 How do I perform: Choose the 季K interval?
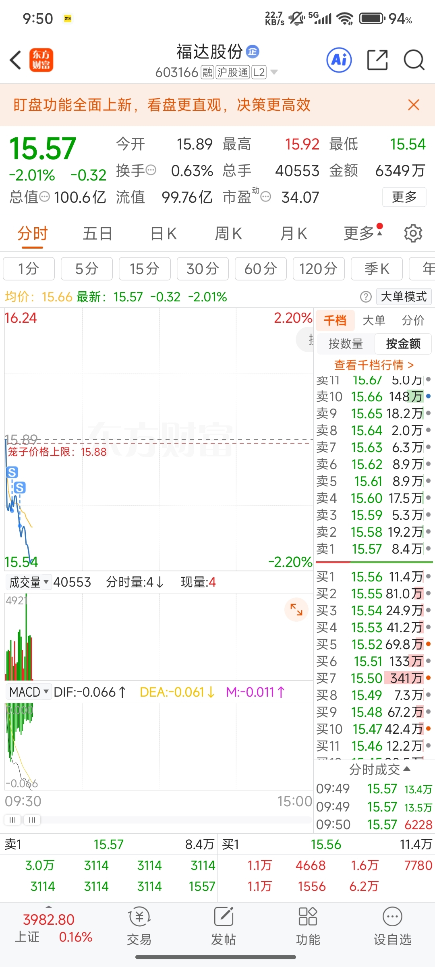377,269
